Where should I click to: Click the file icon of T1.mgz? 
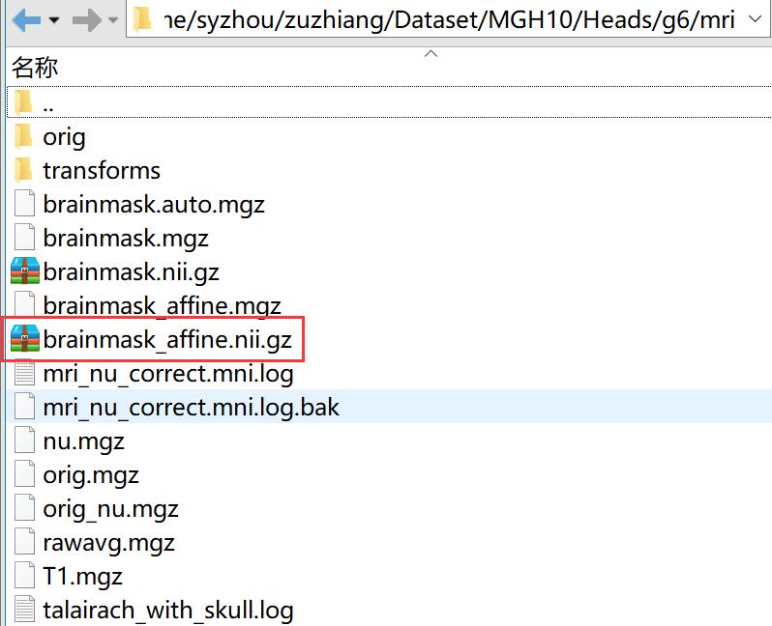pos(24,576)
